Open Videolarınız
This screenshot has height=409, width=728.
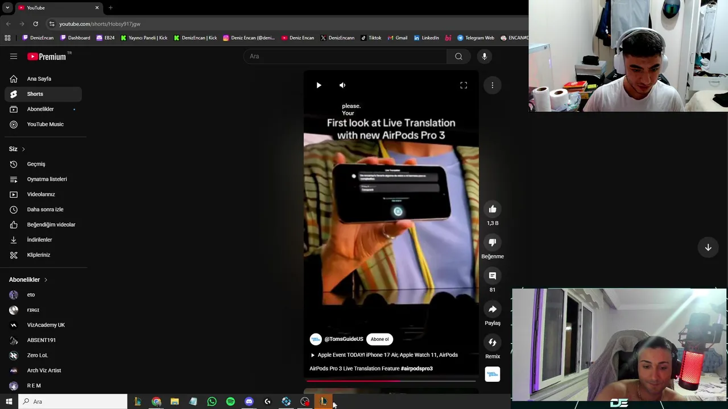coord(43,194)
